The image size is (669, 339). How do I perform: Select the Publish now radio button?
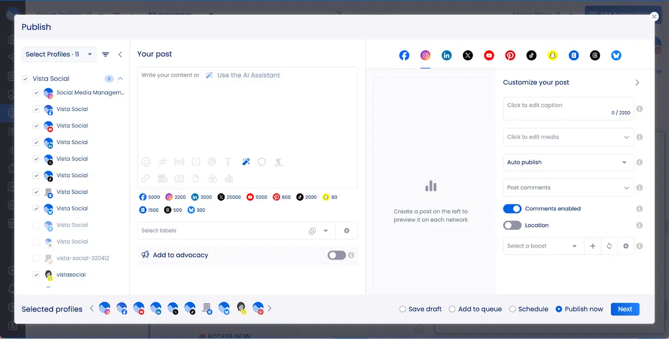tap(559, 309)
